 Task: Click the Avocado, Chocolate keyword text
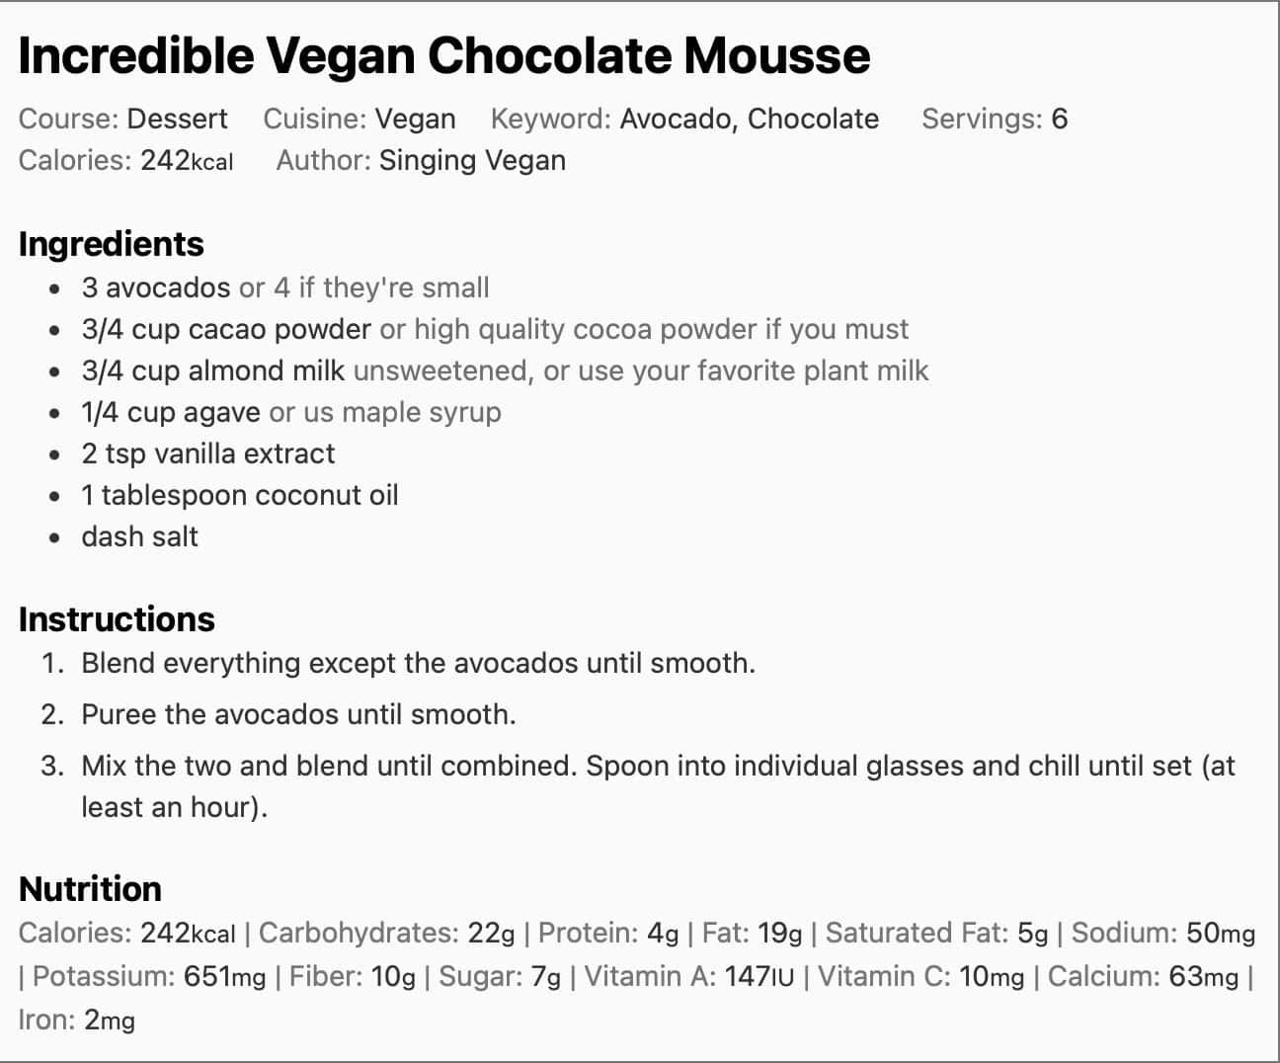(x=749, y=119)
